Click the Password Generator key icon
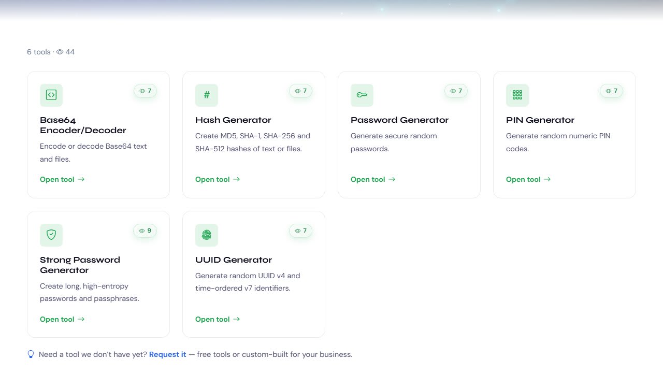Viewport: 663px width, 373px height. (362, 95)
